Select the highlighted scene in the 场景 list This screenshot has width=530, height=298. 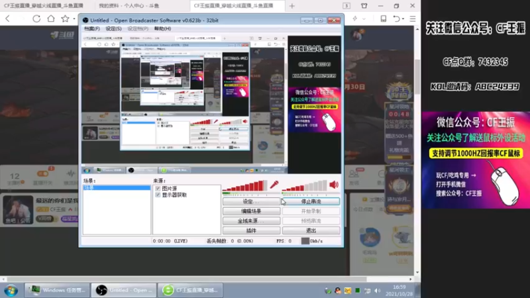(x=117, y=187)
